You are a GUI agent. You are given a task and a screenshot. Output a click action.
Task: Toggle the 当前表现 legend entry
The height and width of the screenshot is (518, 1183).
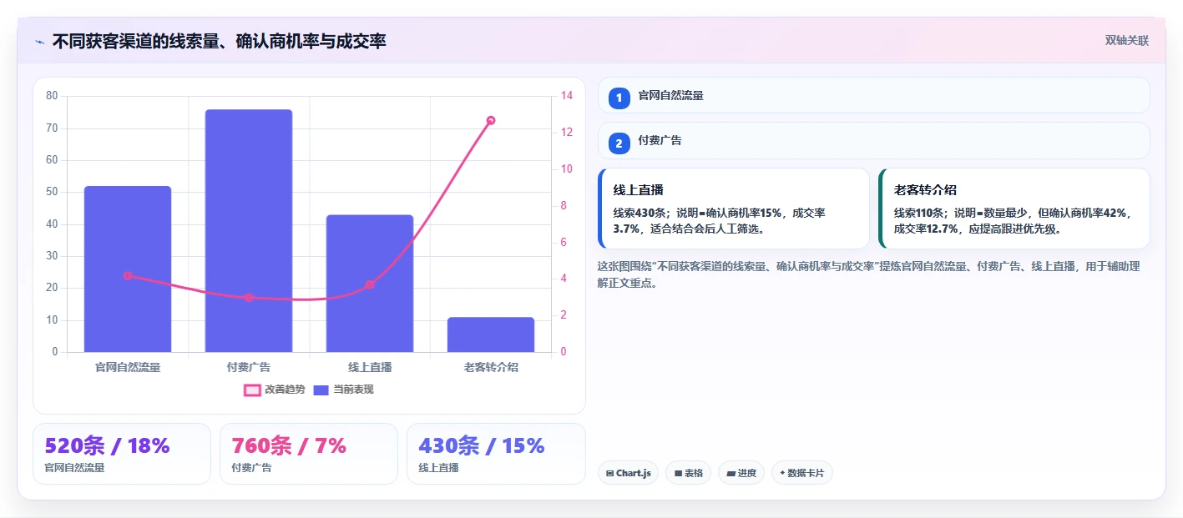pos(343,390)
